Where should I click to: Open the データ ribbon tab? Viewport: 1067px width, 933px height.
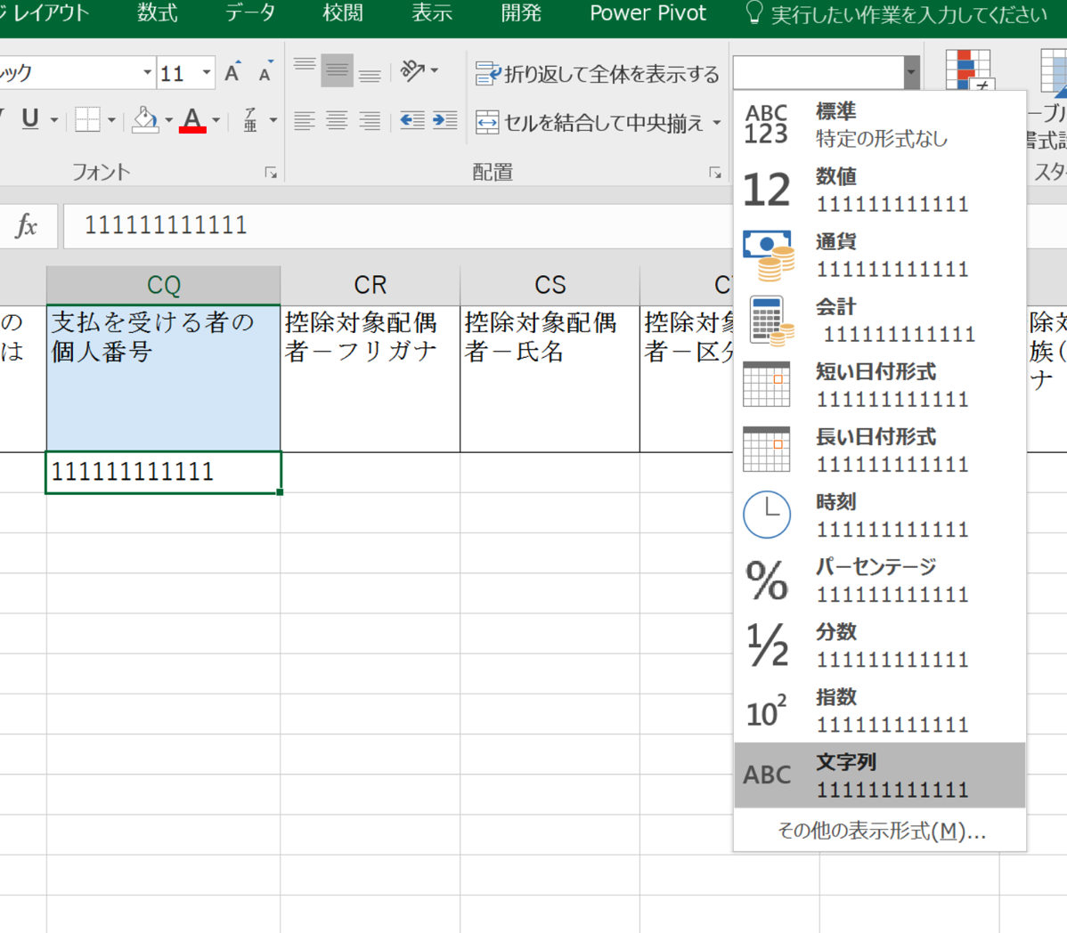tap(250, 13)
